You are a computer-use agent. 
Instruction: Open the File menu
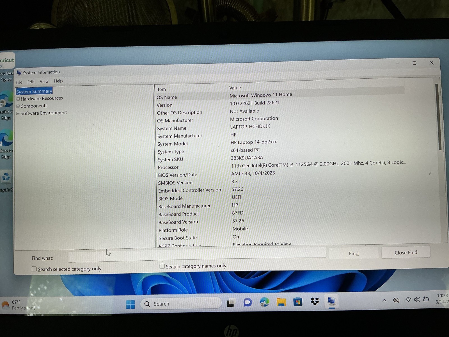[x=19, y=82]
